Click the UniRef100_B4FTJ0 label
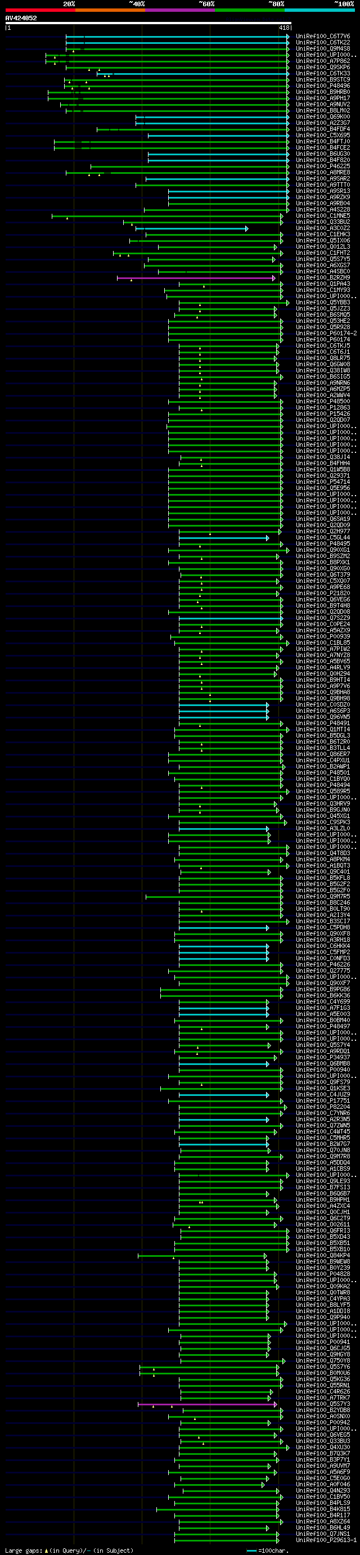The image size is (360, 1555). click(x=322, y=142)
